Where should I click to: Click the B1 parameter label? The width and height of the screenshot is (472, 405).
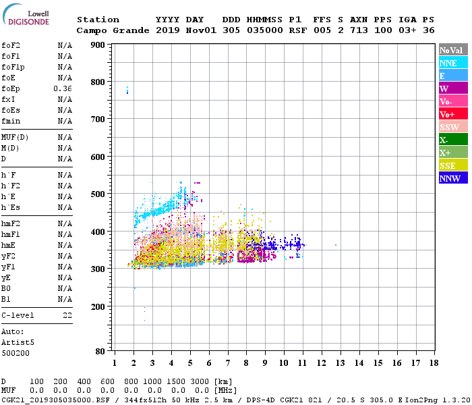[5, 300]
